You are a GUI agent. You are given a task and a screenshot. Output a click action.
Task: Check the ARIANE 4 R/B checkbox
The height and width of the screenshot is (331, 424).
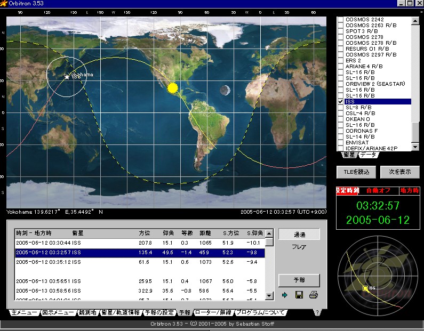(x=341, y=67)
